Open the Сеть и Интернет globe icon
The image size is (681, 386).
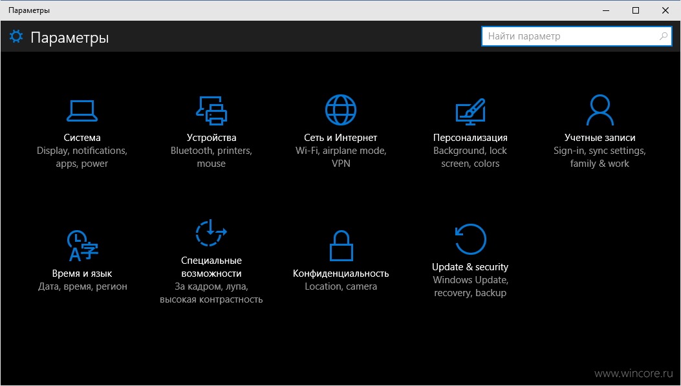pos(341,110)
